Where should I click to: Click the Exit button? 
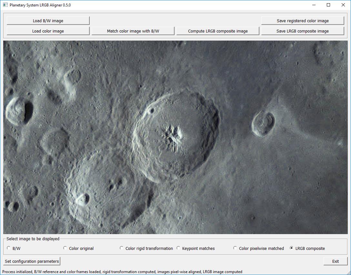click(335, 261)
